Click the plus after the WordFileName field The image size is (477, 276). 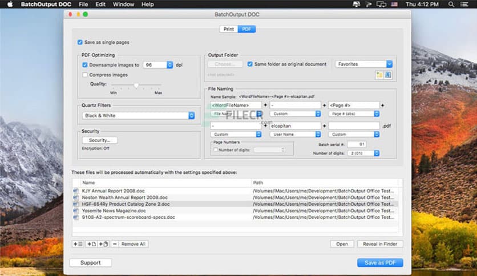tap(265, 105)
